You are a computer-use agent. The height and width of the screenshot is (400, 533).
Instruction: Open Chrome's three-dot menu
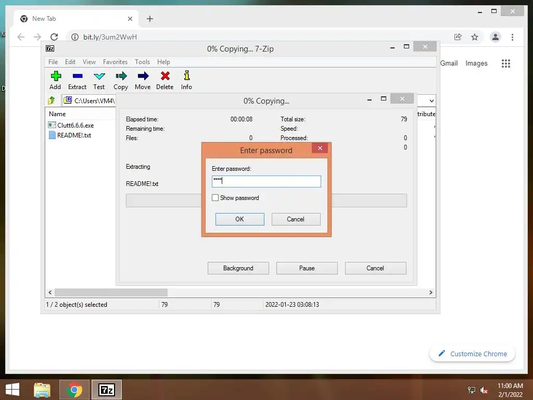[512, 37]
